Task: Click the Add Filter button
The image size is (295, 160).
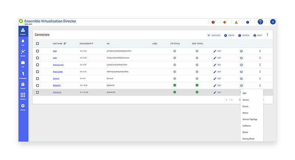Action: point(214,35)
